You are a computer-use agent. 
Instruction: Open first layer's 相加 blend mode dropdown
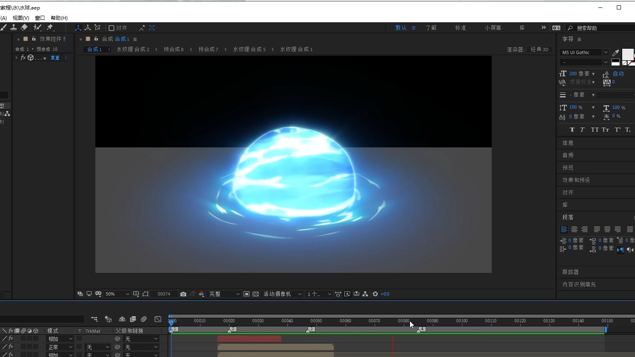click(60, 339)
